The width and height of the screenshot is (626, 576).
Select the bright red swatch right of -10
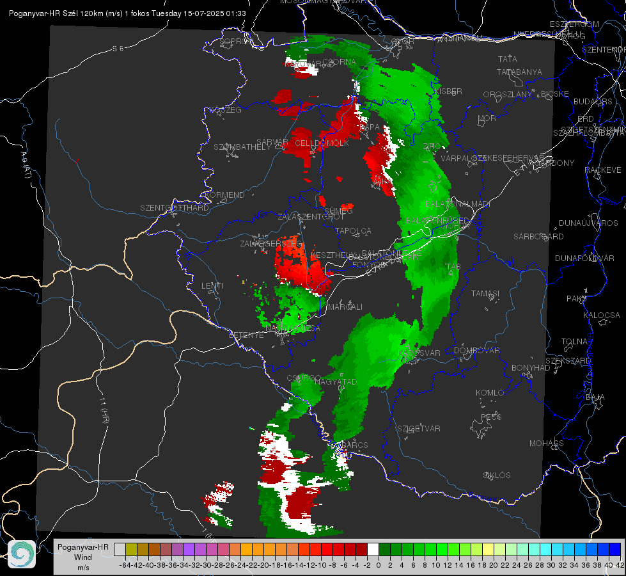[x=327, y=549]
